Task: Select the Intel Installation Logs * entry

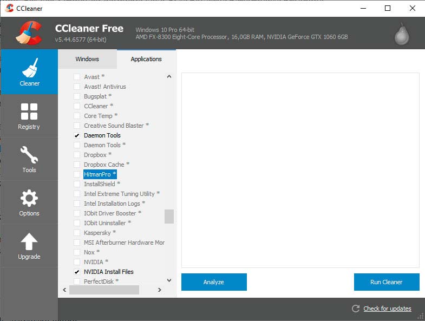Action: tap(114, 204)
